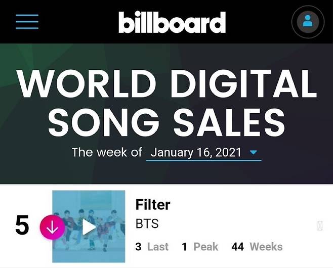Play the Filter song preview
The image size is (333, 268).
89,227
